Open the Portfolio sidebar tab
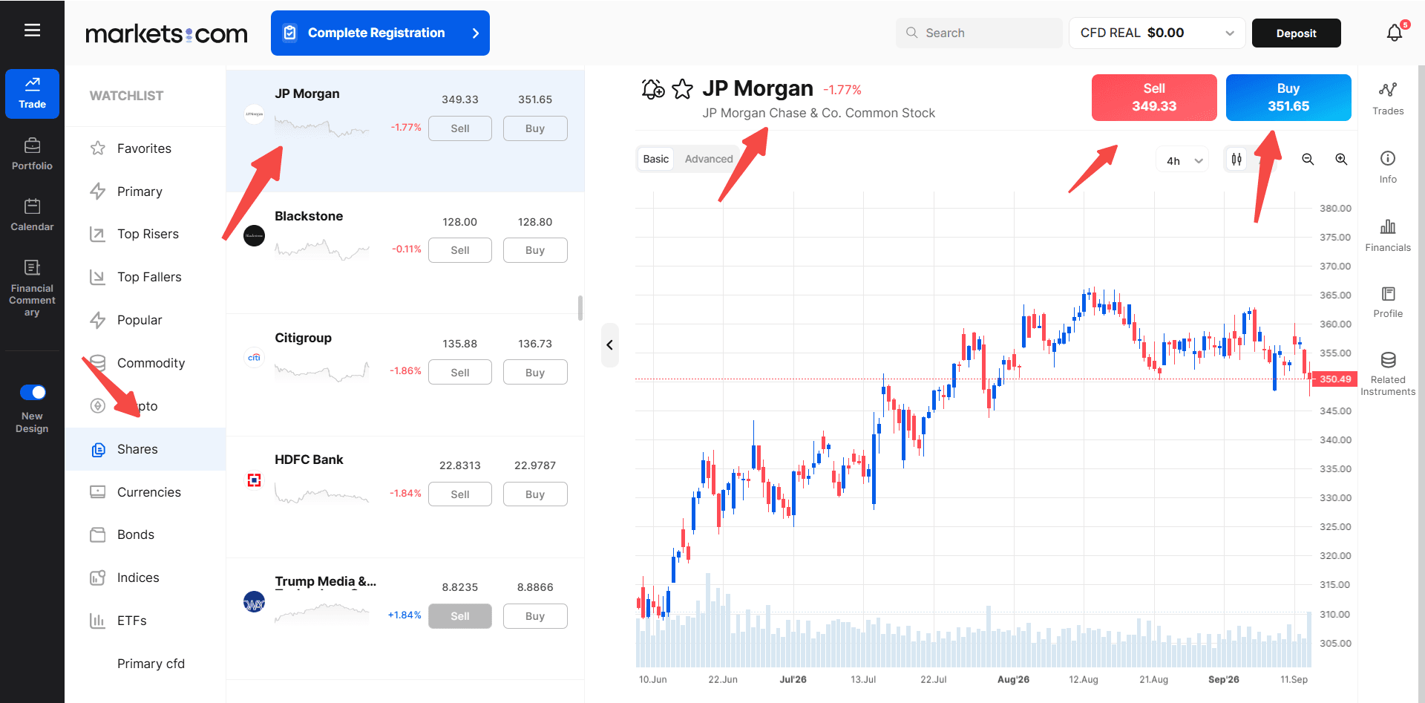The image size is (1425, 703). click(32, 154)
